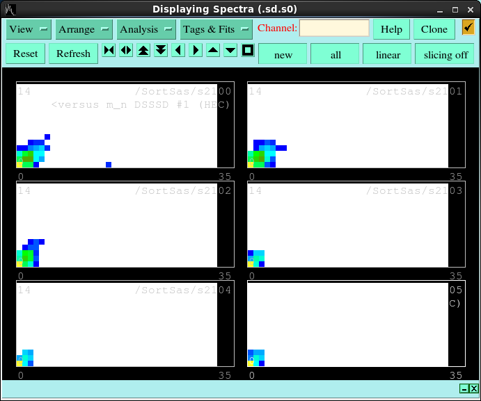481x401 pixels.
Task: Click the red 'Channel:' label
Action: pyautogui.click(x=277, y=28)
